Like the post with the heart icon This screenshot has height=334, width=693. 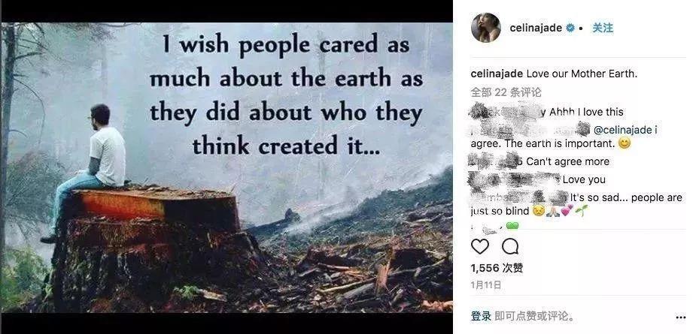point(479,246)
